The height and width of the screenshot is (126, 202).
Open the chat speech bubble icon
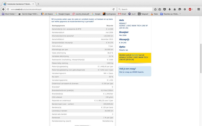point(180,9)
